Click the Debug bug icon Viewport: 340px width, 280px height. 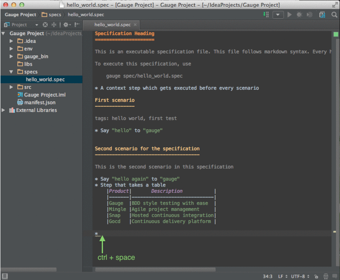click(299, 14)
